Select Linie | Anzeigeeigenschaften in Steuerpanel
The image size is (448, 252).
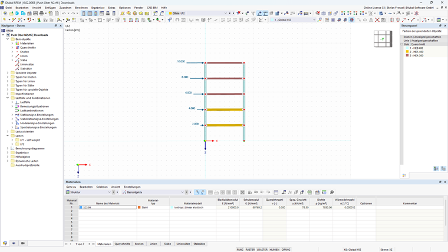[420, 41]
